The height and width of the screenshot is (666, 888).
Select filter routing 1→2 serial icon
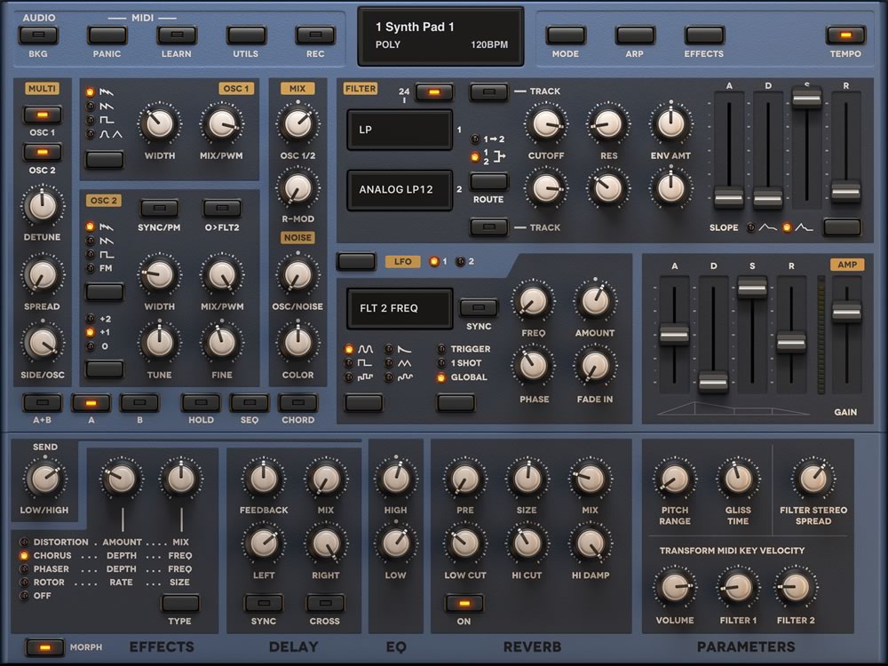click(493, 139)
